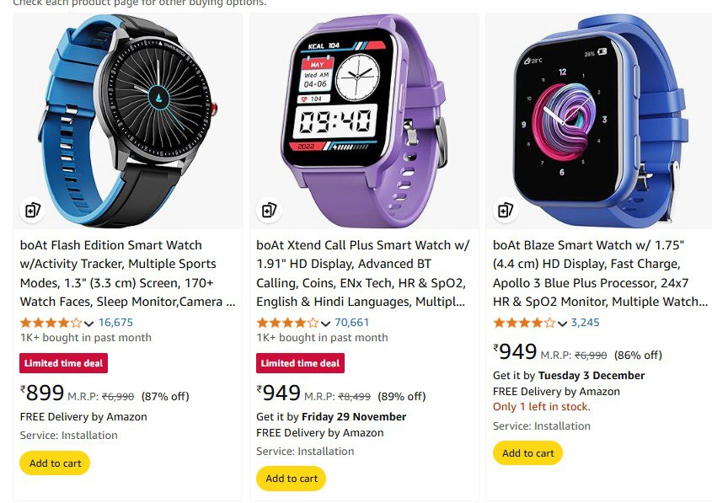Image resolution: width=712 pixels, height=503 pixels.
Task: Open the star rating of the boAt Flash Edition watch
Action: (x=51, y=323)
